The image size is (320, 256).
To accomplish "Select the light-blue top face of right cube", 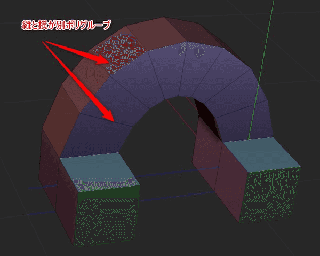I will coord(262,154).
